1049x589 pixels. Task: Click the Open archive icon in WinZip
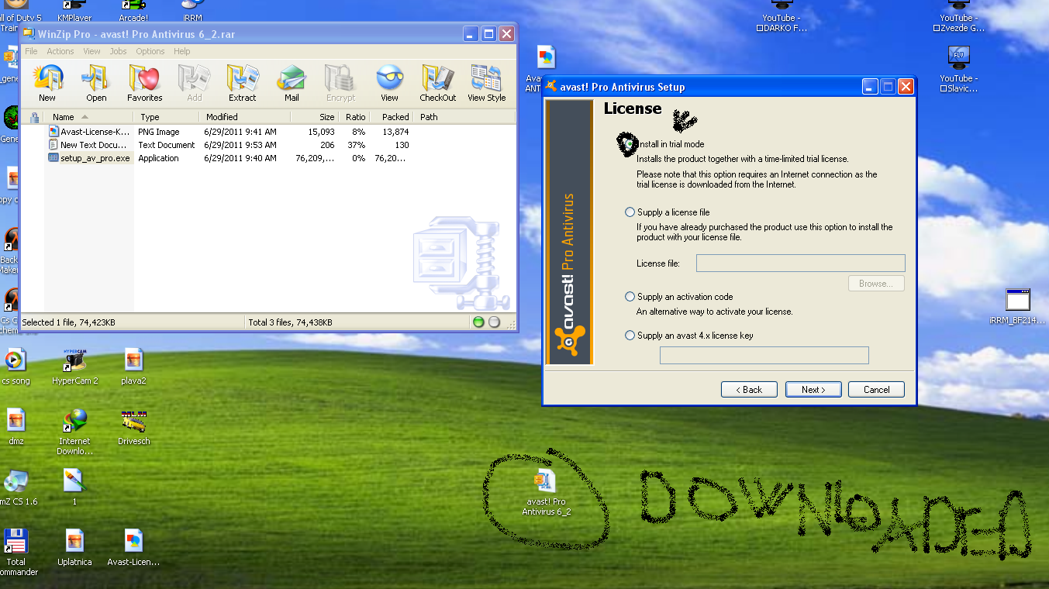[96, 83]
